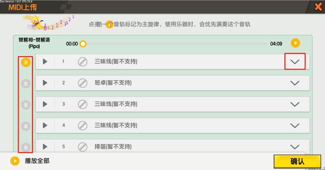
Task: Select track 1 main melody marker
Action: [x=26, y=62]
